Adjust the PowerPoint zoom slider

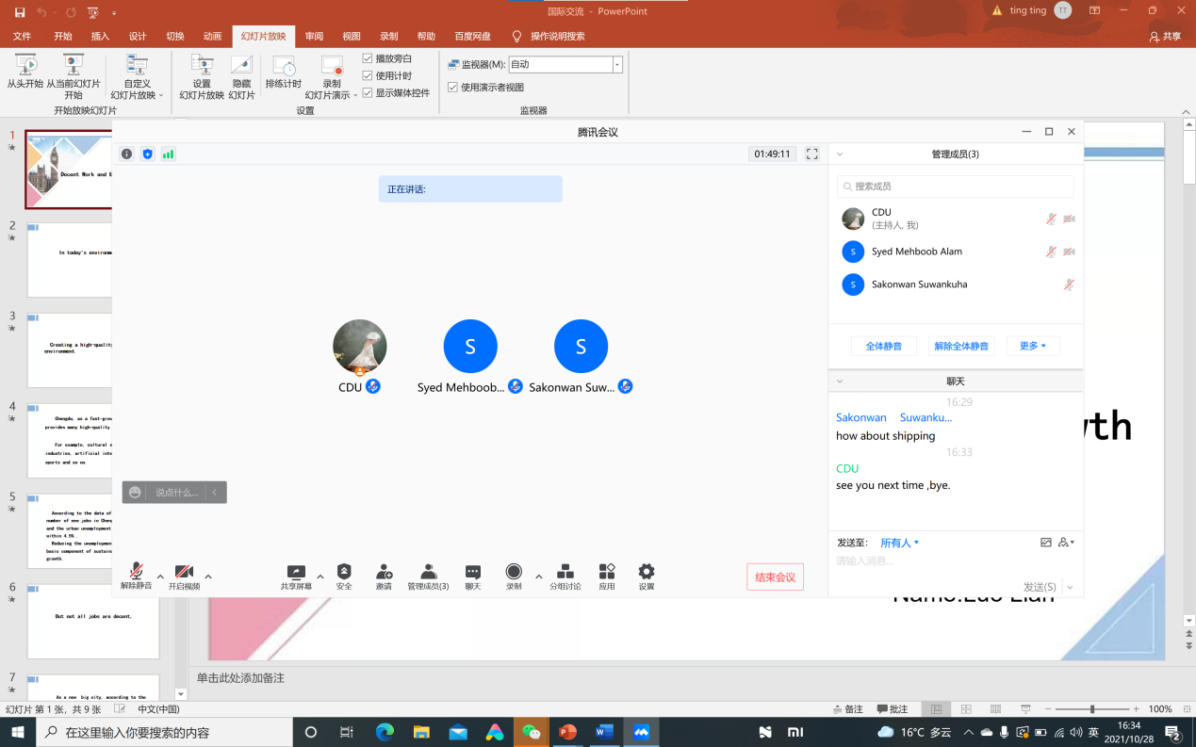pos(1092,709)
